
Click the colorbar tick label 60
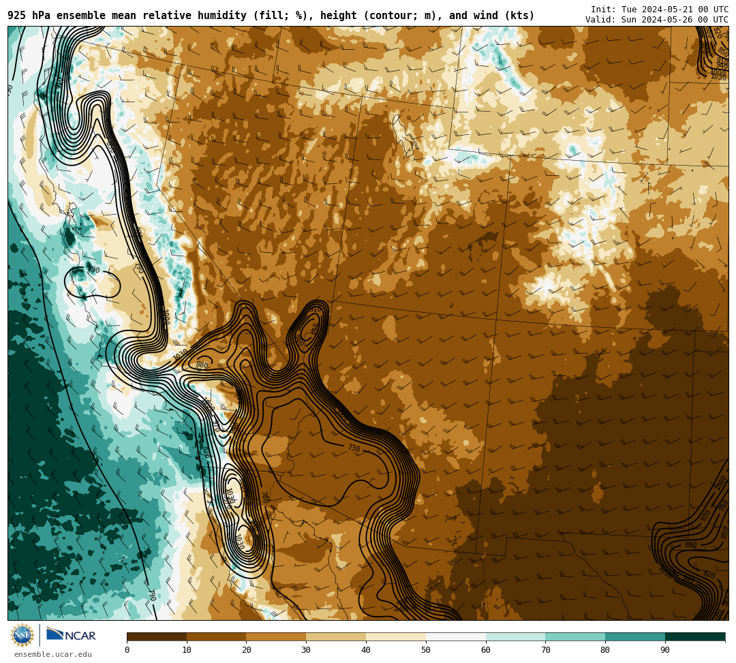486,650
